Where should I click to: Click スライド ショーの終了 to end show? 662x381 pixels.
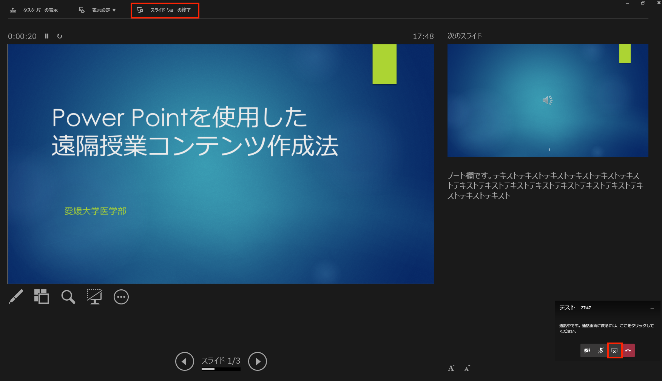pyautogui.click(x=165, y=10)
